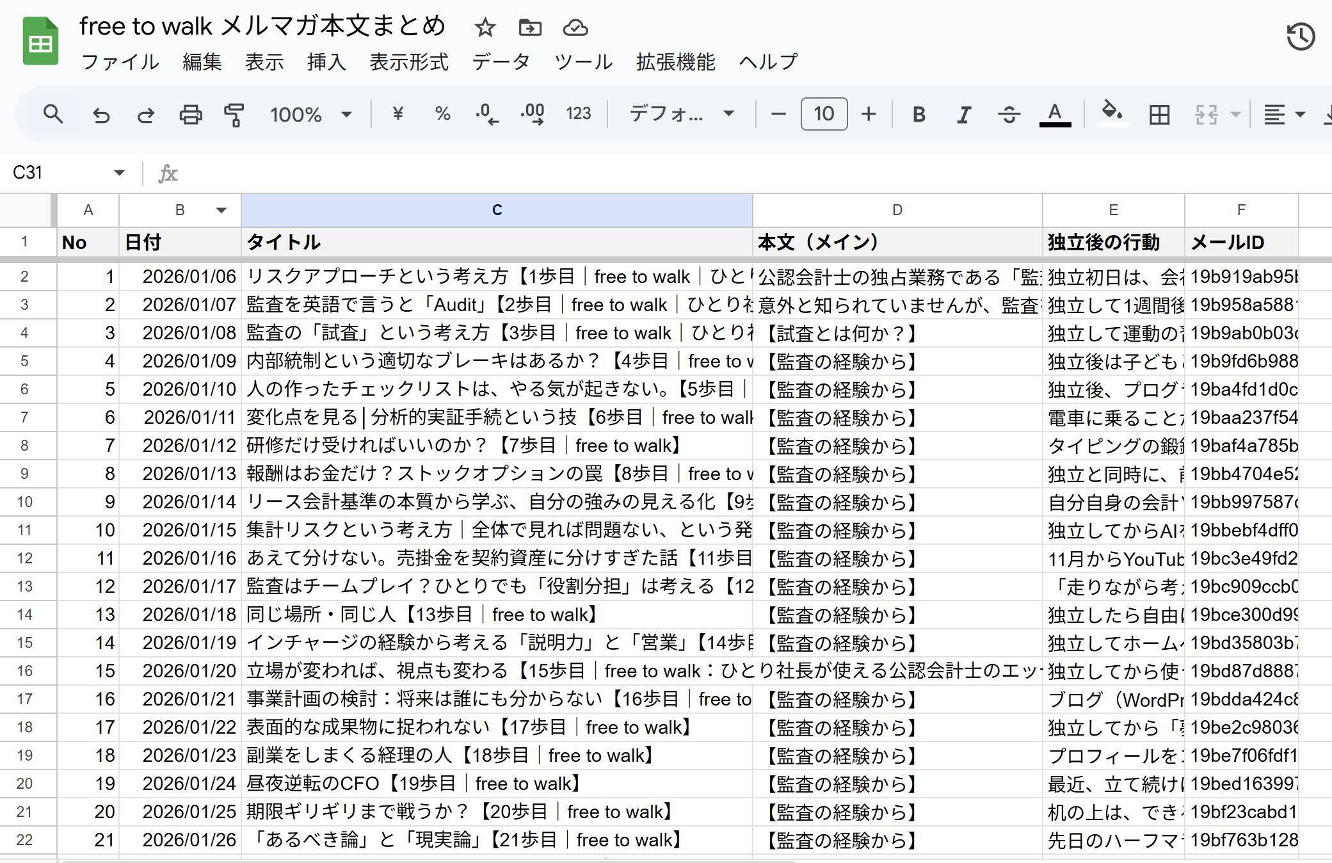Open the borders grid icon
1332x863 pixels.
click(1159, 115)
